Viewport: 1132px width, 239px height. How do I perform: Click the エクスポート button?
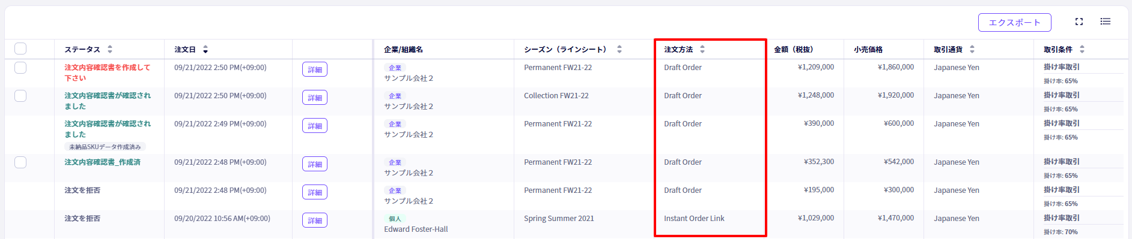tap(1015, 22)
